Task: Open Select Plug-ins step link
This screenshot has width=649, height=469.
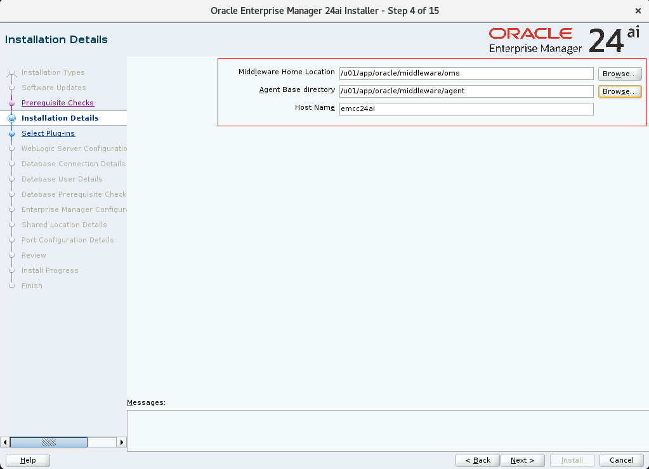Action: (48, 133)
